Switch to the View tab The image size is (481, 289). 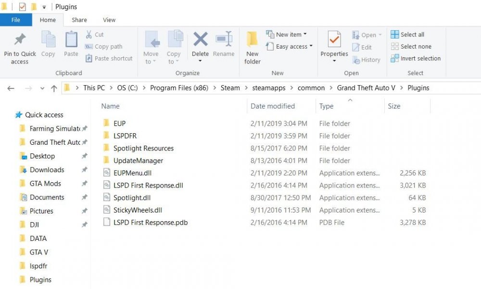pyautogui.click(x=109, y=20)
